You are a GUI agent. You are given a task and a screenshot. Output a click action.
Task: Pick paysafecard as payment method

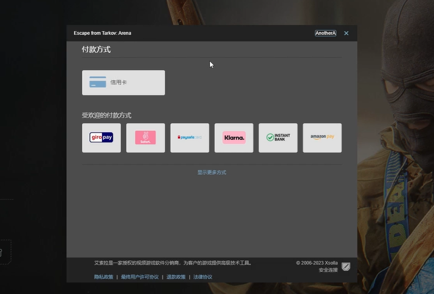[190, 138]
